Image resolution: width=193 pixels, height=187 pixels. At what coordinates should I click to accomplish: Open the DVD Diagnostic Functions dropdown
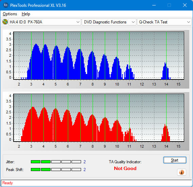pyautogui.click(x=109, y=22)
